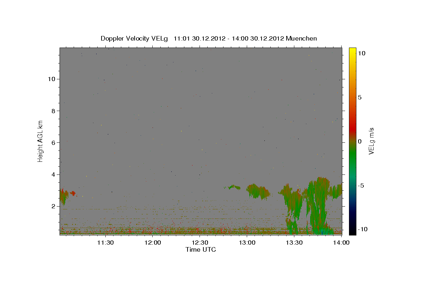Click the colorbar value 0 label

pyautogui.click(x=360, y=141)
